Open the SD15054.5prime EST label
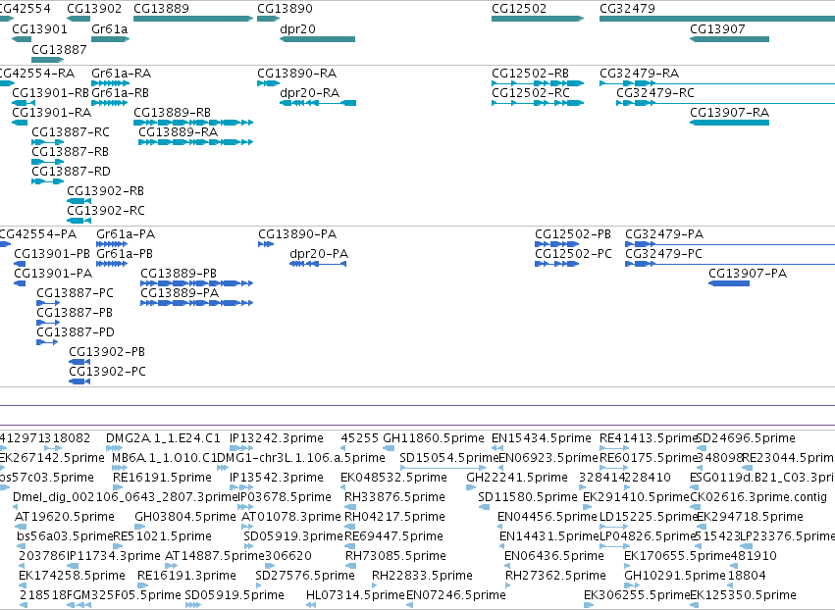835x610 pixels. click(x=449, y=458)
